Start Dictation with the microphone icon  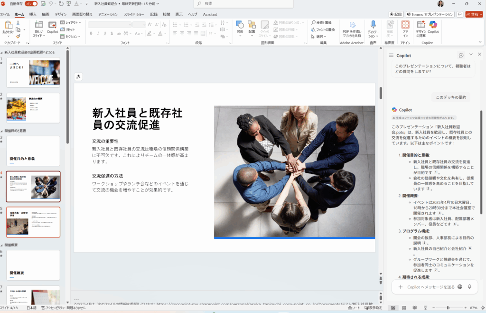pyautogui.click(x=373, y=27)
